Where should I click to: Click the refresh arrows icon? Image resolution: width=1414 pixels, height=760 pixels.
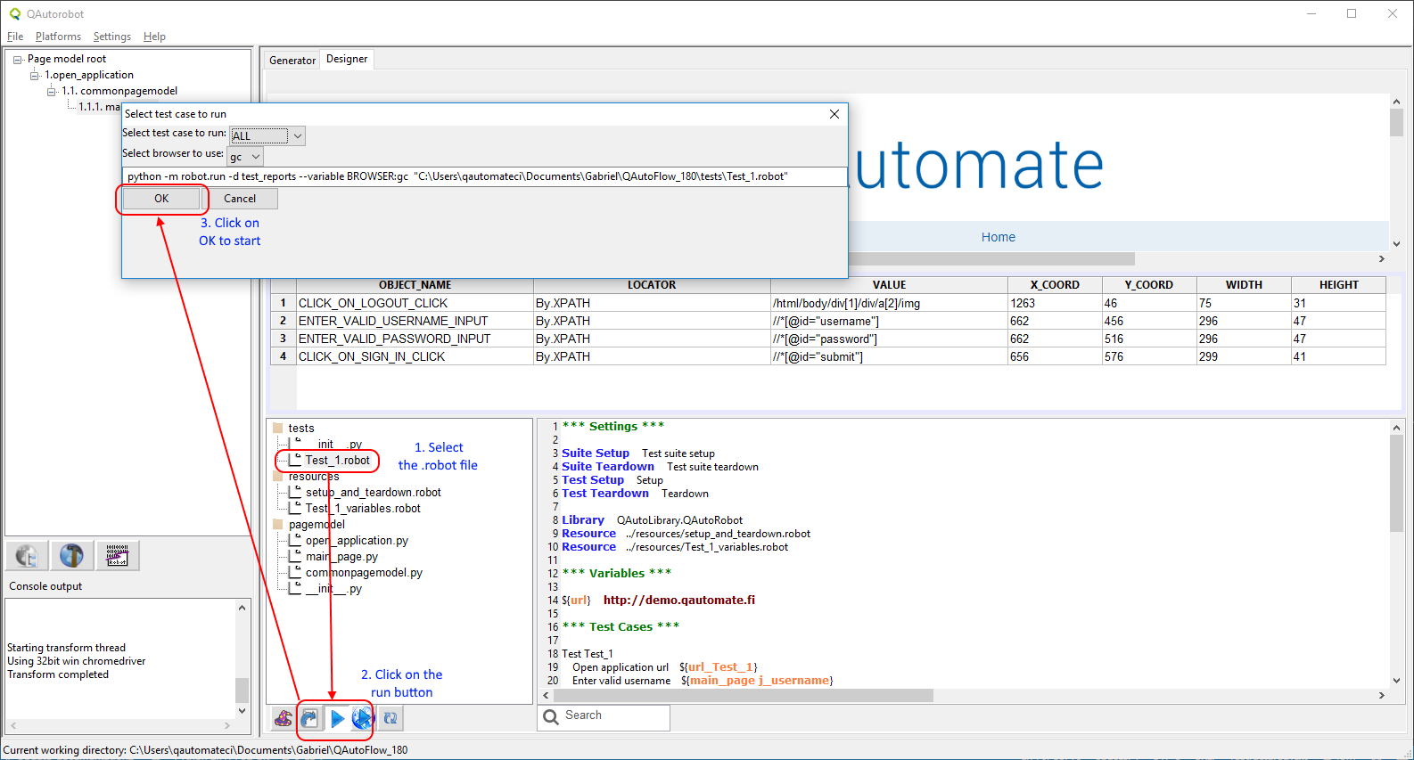[x=390, y=718]
